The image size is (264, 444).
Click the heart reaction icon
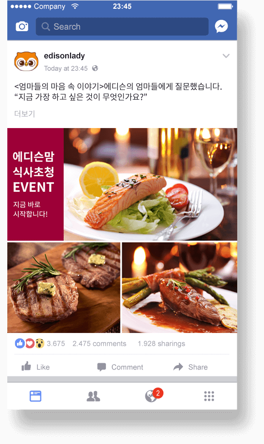[30, 344]
